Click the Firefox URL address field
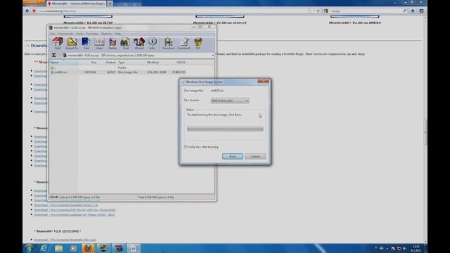The height and width of the screenshot is (253, 450). 172,11
